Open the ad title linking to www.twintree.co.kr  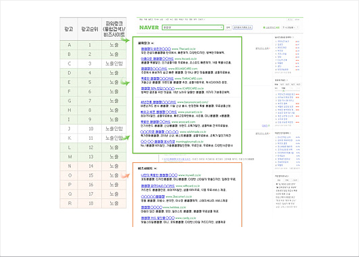click(152, 207)
